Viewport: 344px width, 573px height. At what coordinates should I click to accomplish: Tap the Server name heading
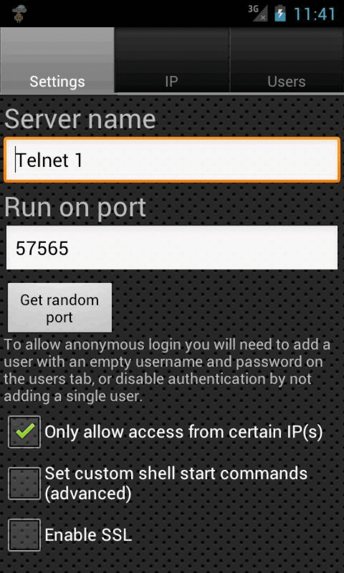80,119
